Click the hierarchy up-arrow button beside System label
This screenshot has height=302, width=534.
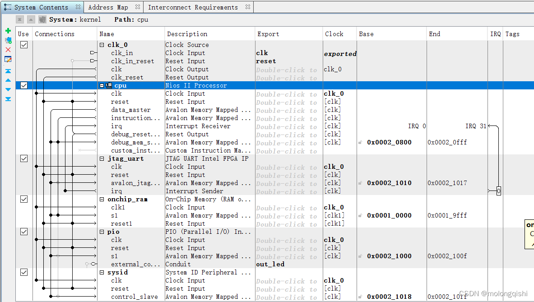(x=31, y=20)
